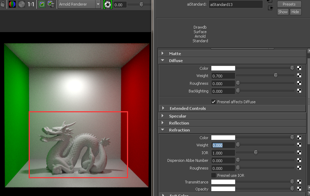The height and width of the screenshot is (196, 310).
Task: Open map button for Refraction Color
Action: coord(299,137)
